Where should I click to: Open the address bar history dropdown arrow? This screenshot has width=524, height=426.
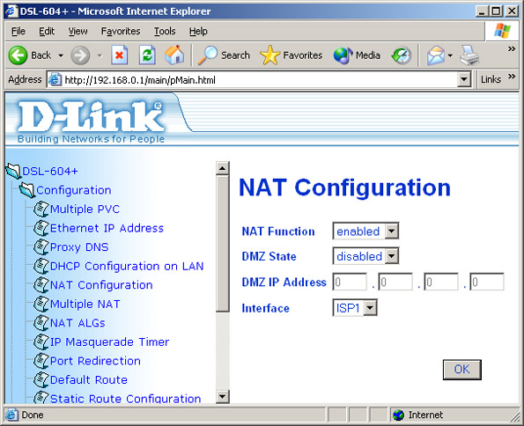[464, 79]
